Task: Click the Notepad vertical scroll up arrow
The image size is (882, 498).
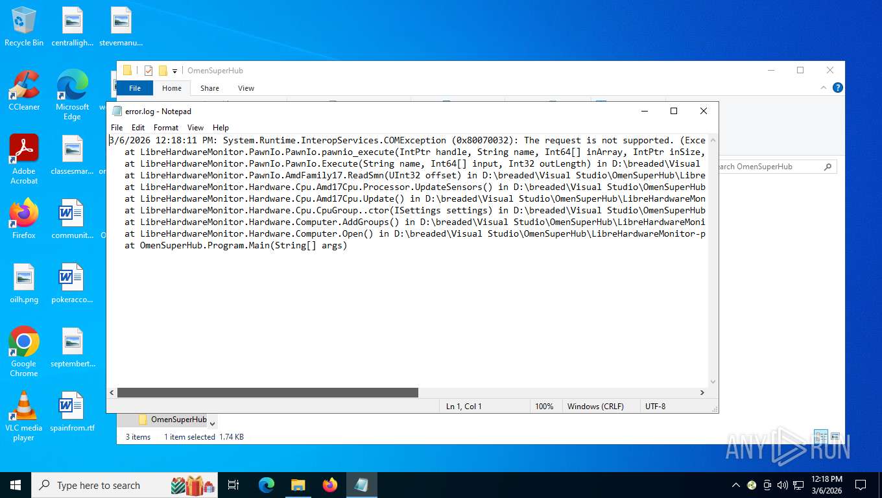Action: tap(713, 139)
